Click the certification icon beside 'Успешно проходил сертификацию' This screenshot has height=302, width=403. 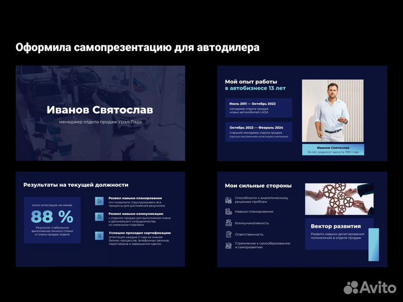pos(99,236)
